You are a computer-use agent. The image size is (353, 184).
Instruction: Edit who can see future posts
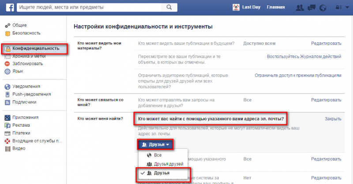[326, 44]
